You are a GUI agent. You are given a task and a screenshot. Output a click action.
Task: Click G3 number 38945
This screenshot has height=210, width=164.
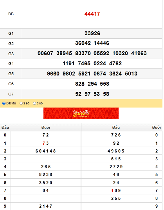pyautogui.click(x=64, y=53)
